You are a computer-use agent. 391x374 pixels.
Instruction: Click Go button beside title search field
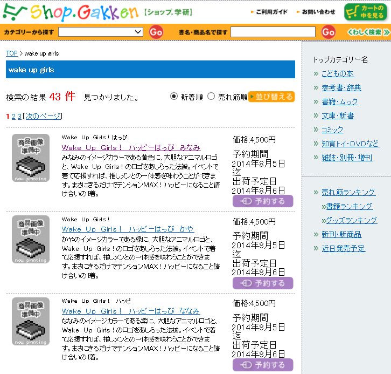[328, 32]
